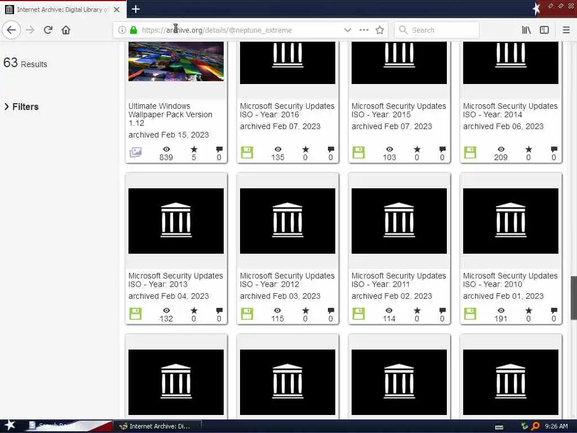Open the site information icon in address bar

point(122,30)
